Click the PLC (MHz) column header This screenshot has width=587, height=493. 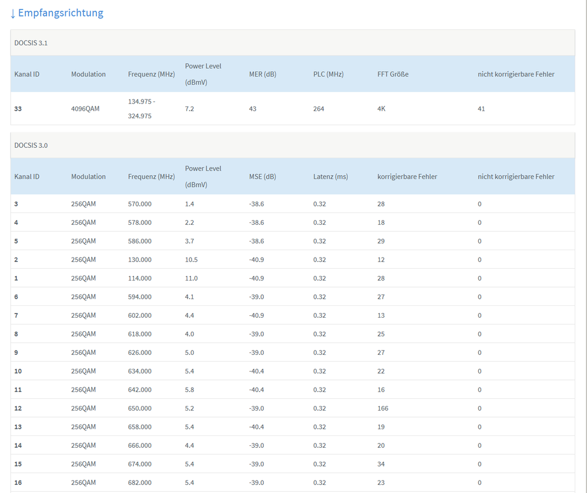[x=328, y=74]
